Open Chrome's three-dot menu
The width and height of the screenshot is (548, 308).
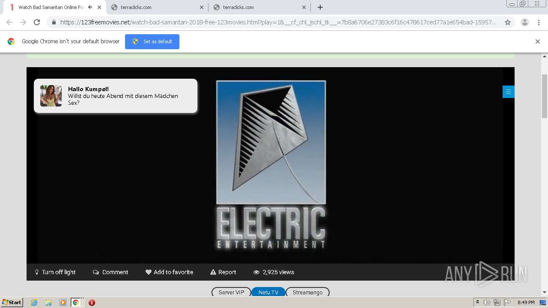click(539, 22)
